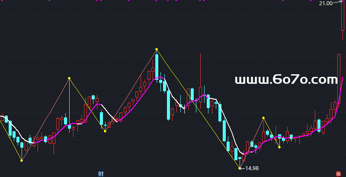Select the yellow diamond at the first left peak
Image resolution: width=346 pixels, height=177 pixels.
[69, 78]
